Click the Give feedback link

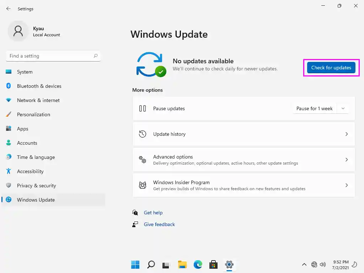(159, 224)
